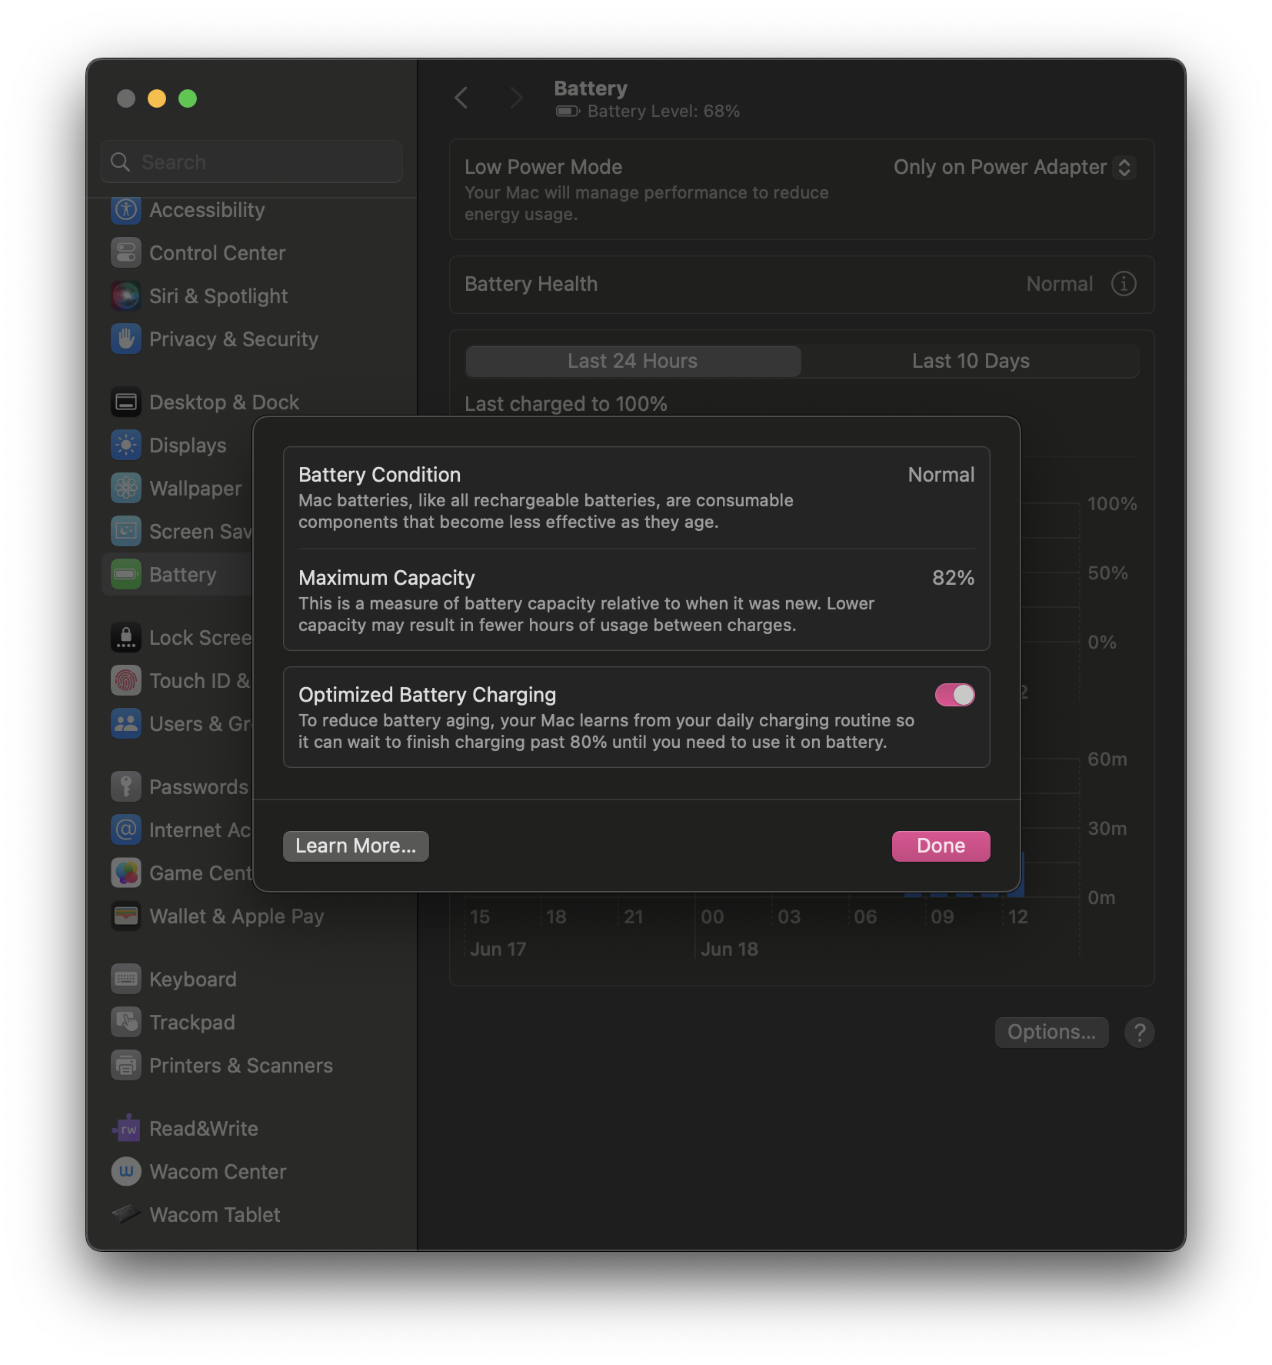The width and height of the screenshot is (1272, 1365).
Task: Click the Learn More button
Action: tap(355, 846)
